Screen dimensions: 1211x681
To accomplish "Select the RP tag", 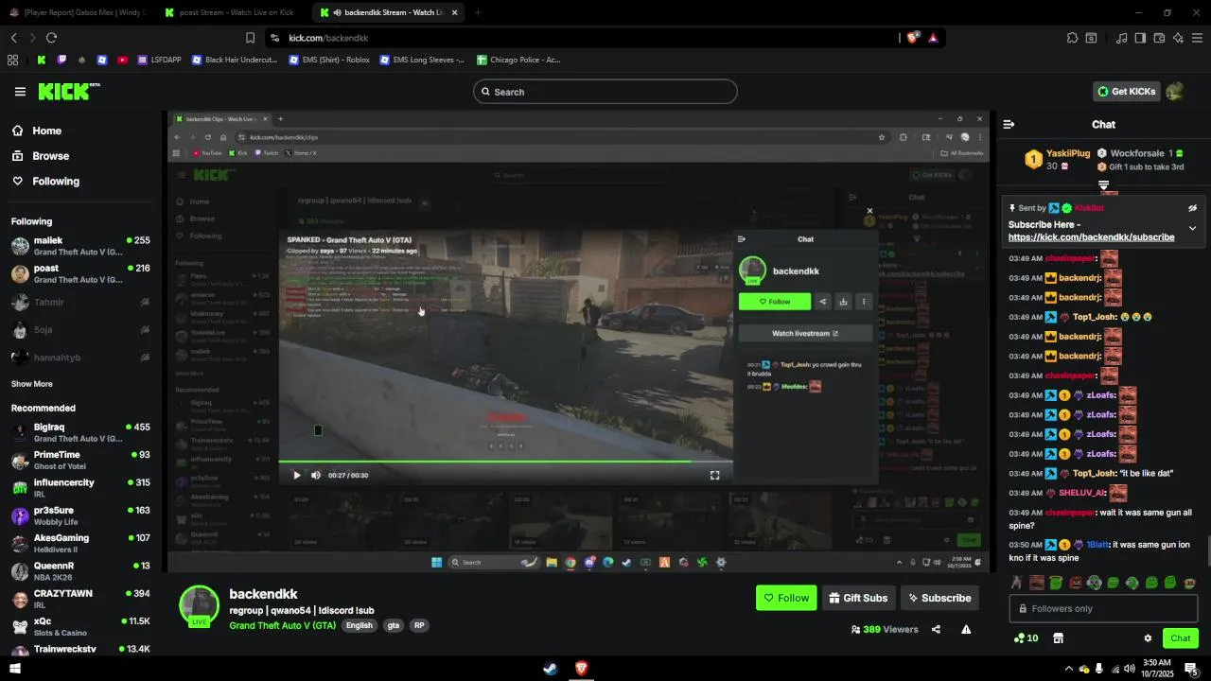I will coord(418,625).
